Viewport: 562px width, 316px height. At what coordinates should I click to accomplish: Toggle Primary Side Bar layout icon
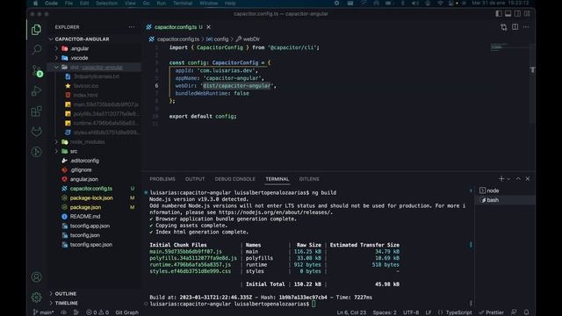point(499,14)
